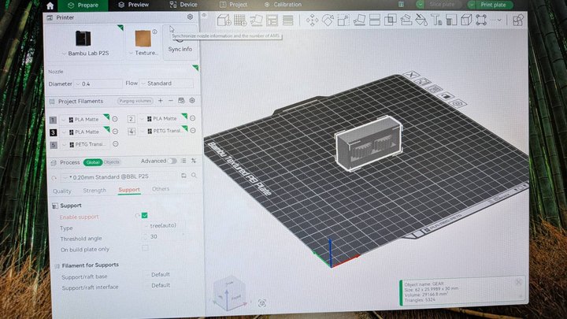567x319 pixels.
Task: Open the Calibration tab
Action: (283, 5)
